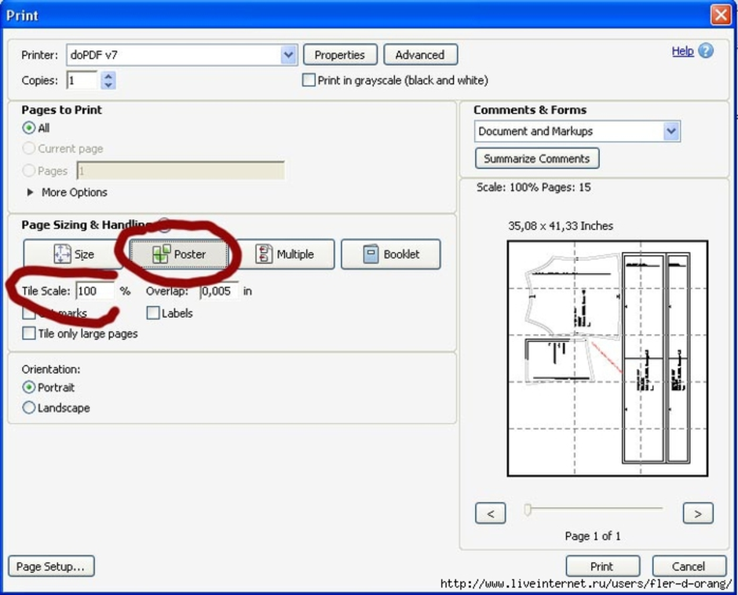This screenshot has width=738, height=595.
Task: Go to previous preview page arrow
Action: click(x=491, y=513)
